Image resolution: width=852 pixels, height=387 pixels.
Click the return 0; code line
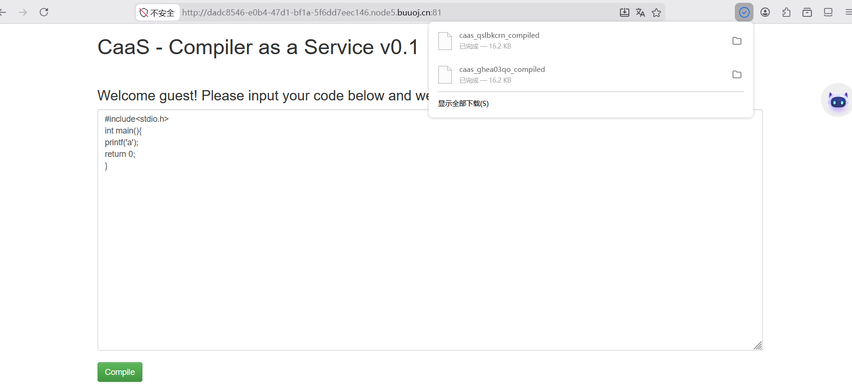click(x=120, y=154)
